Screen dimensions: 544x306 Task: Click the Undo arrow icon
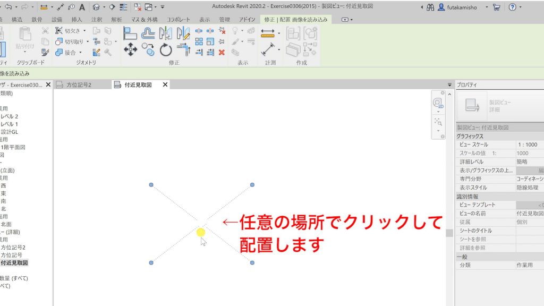[8, 7]
